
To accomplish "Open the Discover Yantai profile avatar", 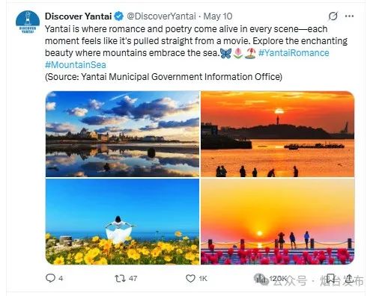I will (28, 22).
